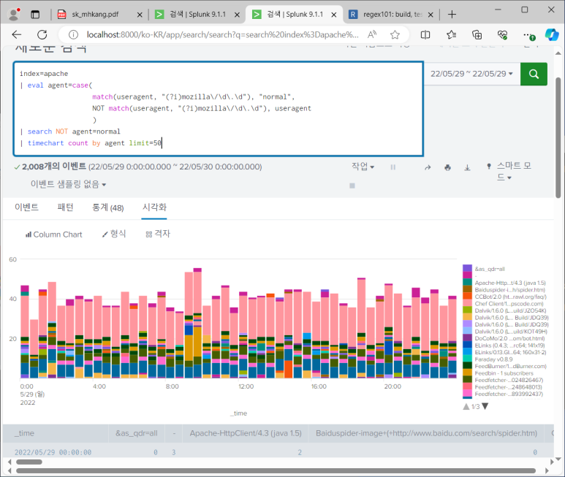
Task: Share the search job with the arrow icon
Action: [x=428, y=167]
